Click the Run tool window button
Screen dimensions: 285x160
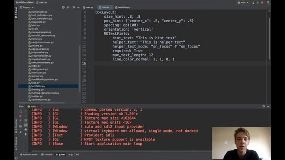(x=61, y=155)
